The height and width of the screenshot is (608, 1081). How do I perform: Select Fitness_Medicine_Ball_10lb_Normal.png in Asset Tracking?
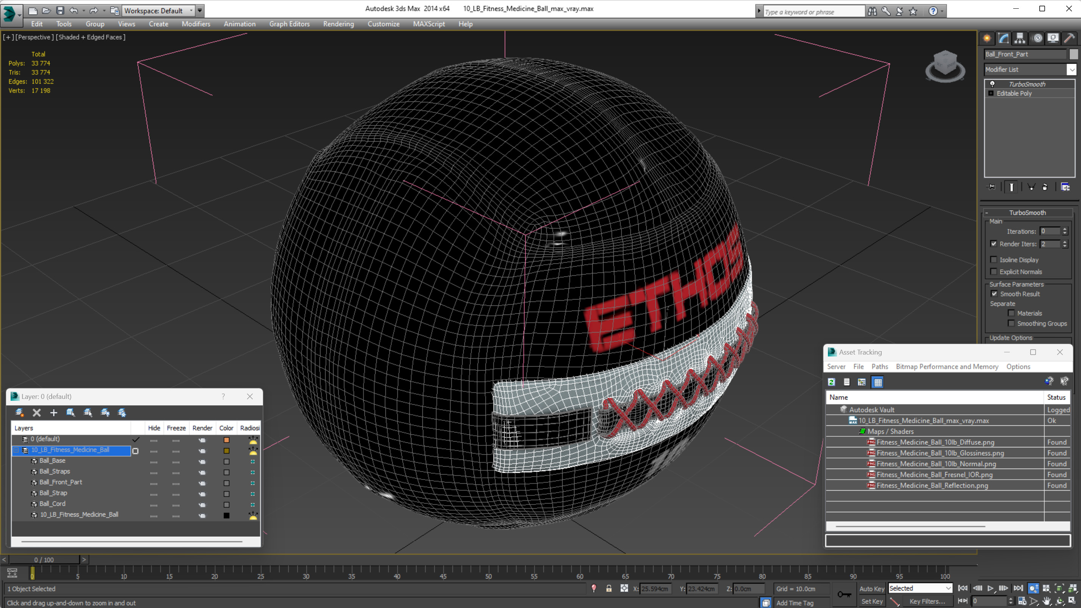(x=936, y=464)
